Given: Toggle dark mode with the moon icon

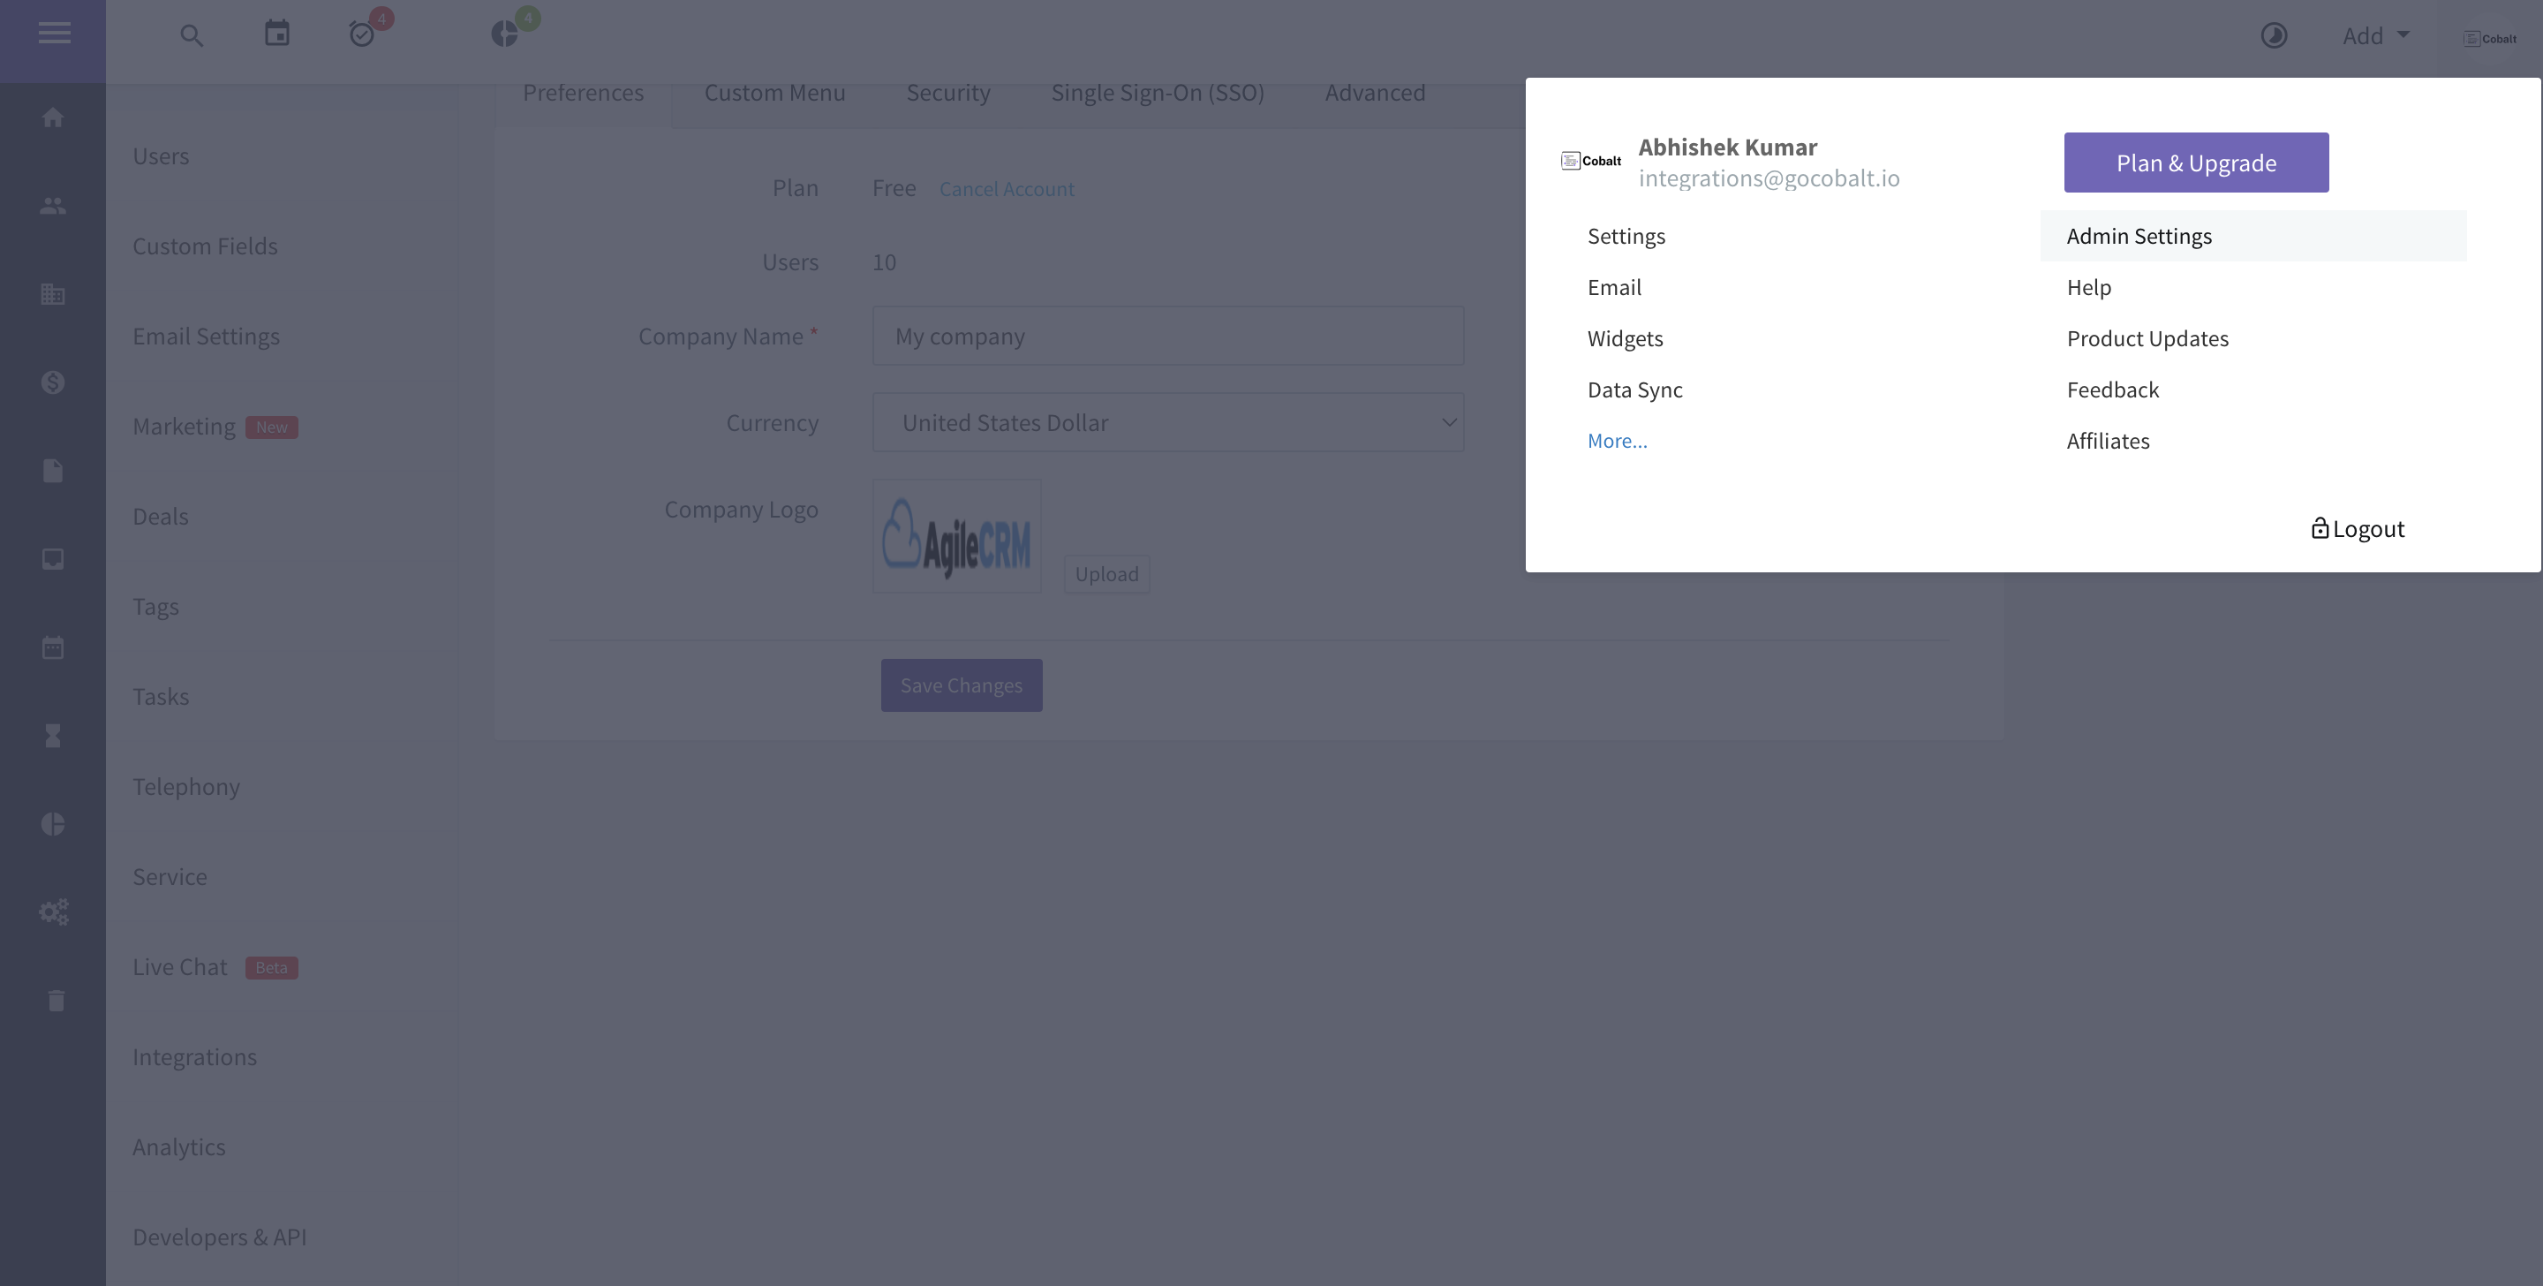Looking at the screenshot, I should coord(2274,34).
